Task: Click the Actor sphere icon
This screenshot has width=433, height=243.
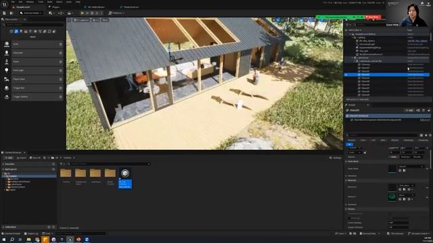Action: point(7,44)
